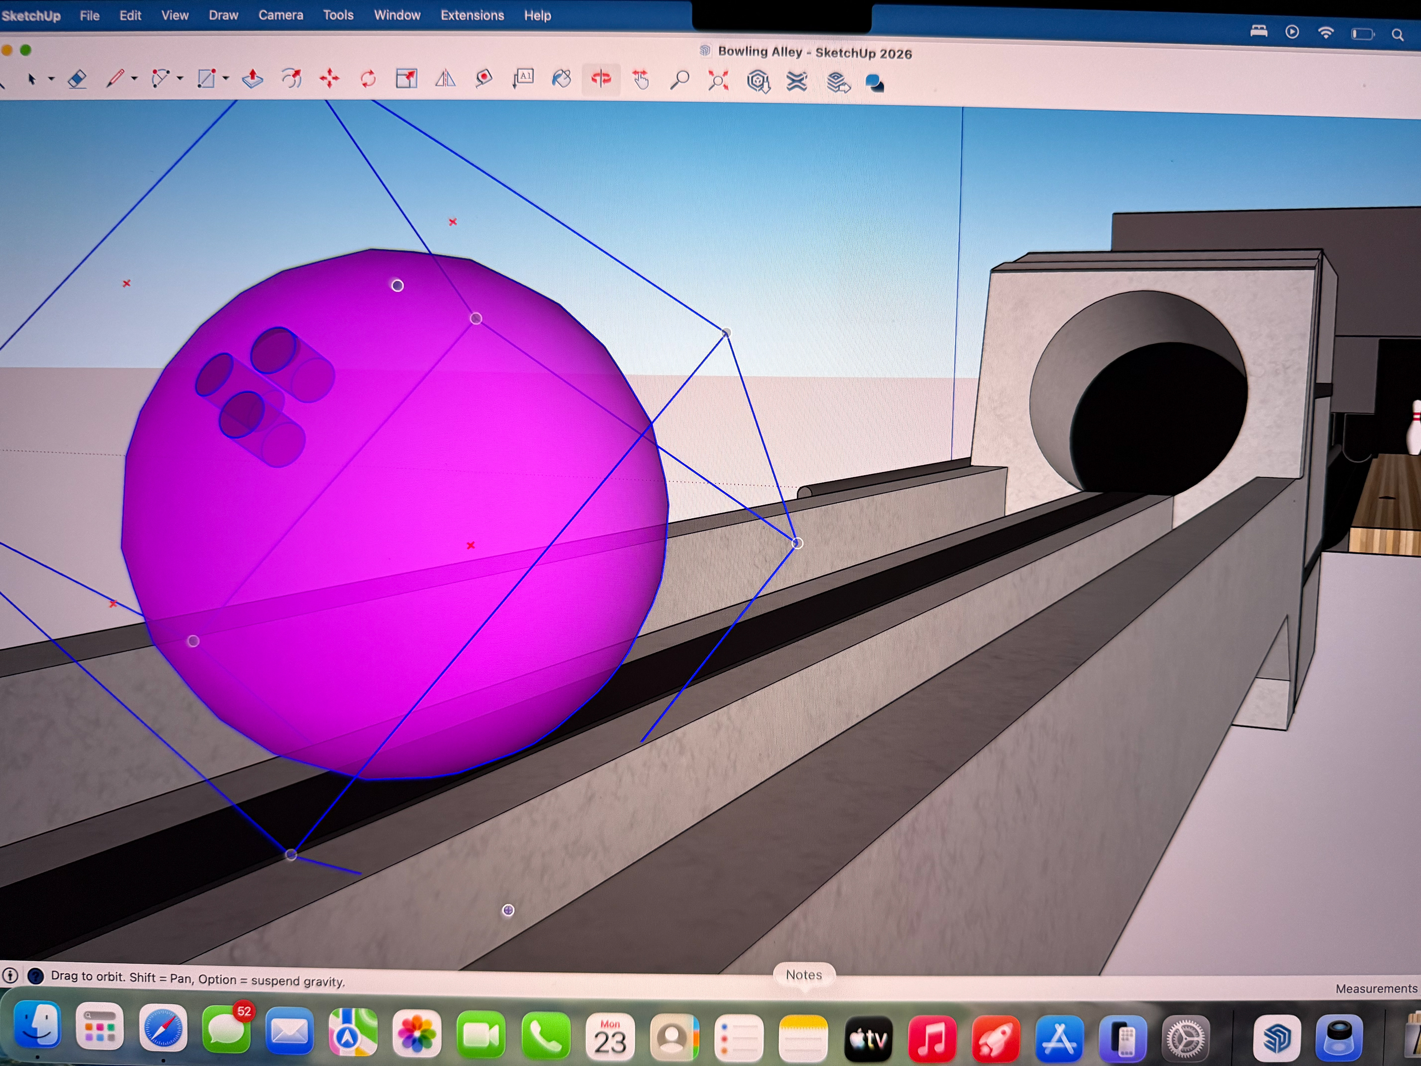Viewport: 1421px width, 1066px height.
Task: Click the status bar info icon
Action: [x=10, y=975]
